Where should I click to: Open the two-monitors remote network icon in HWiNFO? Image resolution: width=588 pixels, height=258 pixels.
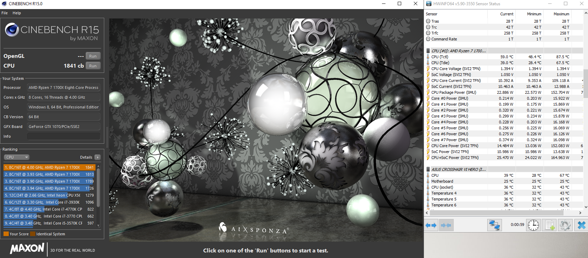pyautogui.click(x=494, y=225)
